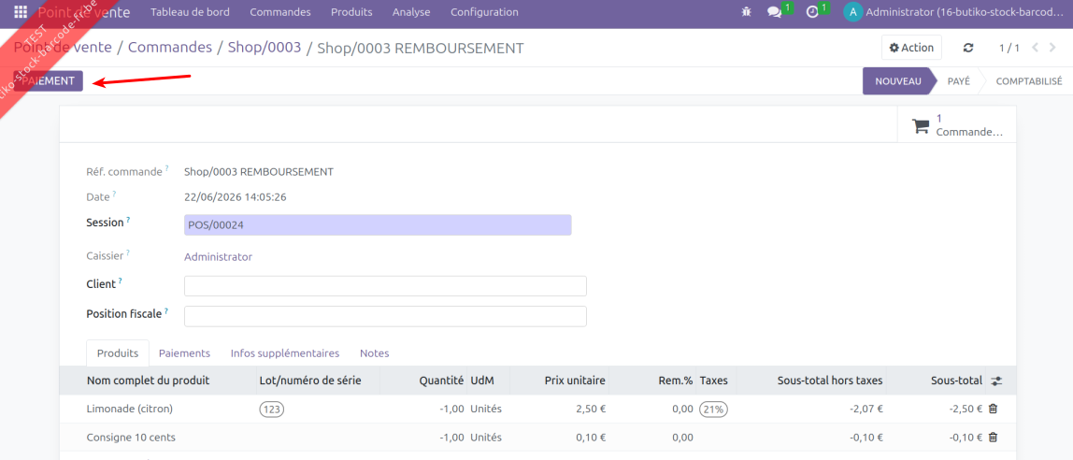Open the Action gear button
This screenshot has width=1073, height=460.
click(x=911, y=48)
